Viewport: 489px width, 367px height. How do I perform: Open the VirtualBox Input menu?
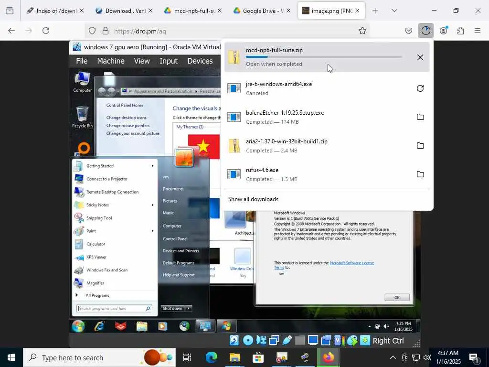[x=169, y=61]
